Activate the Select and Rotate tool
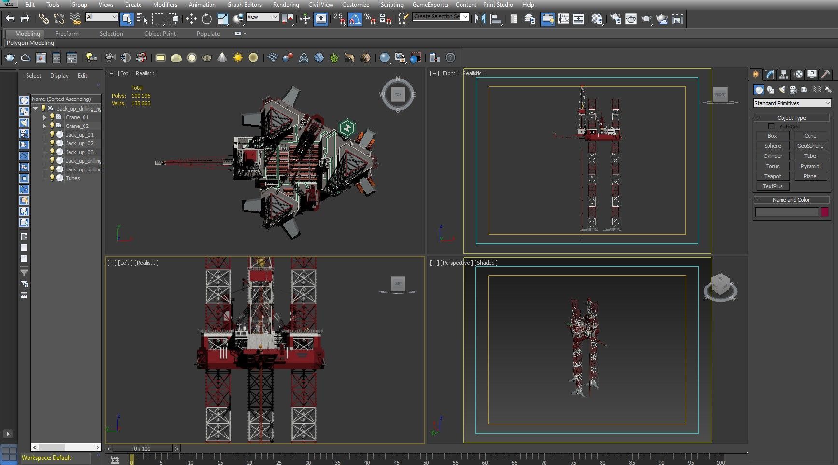 point(207,19)
